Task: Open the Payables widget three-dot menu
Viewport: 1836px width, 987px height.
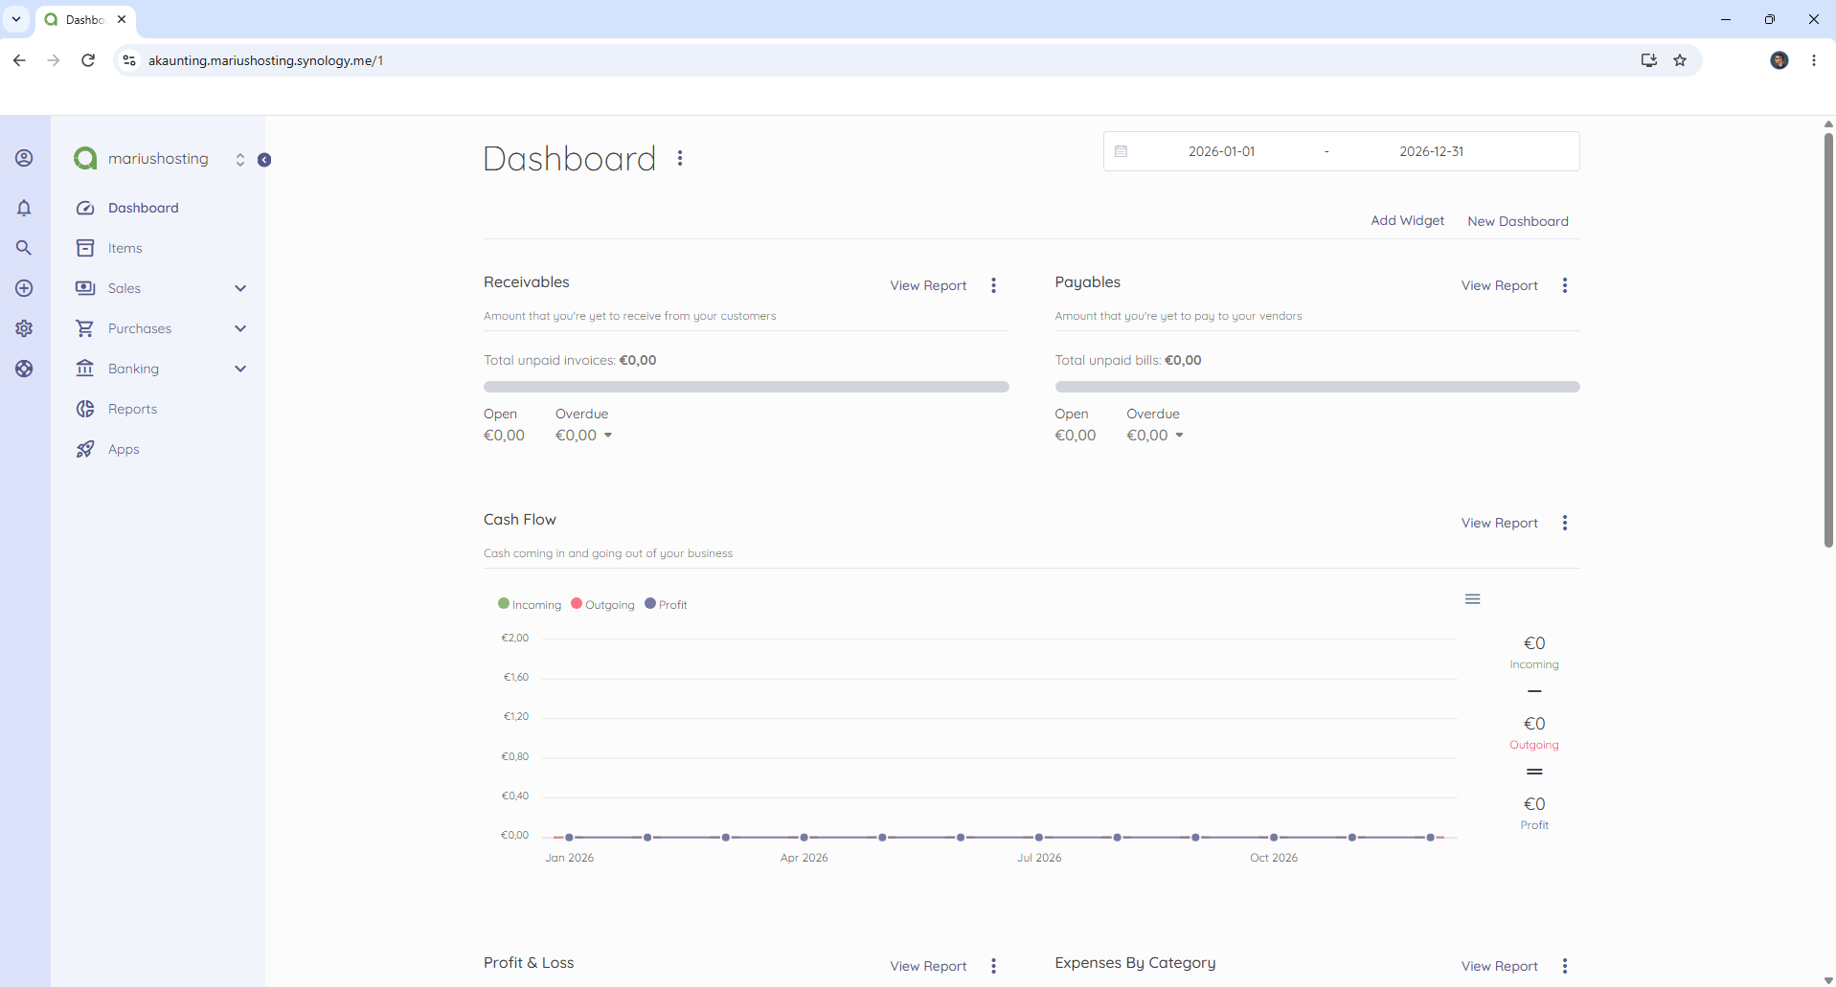Action: click(x=1565, y=285)
